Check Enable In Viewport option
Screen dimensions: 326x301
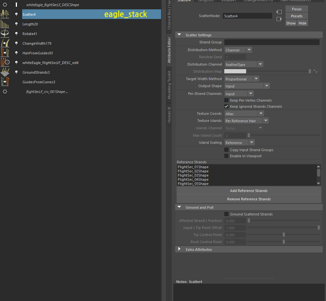[x=227, y=156]
